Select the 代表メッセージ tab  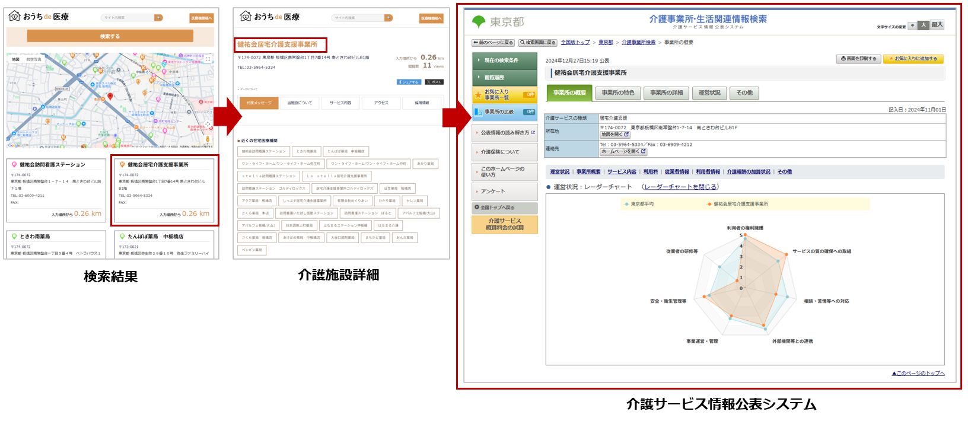259,103
